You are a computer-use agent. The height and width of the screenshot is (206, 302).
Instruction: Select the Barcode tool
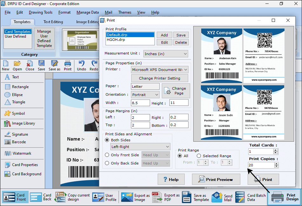15,142
